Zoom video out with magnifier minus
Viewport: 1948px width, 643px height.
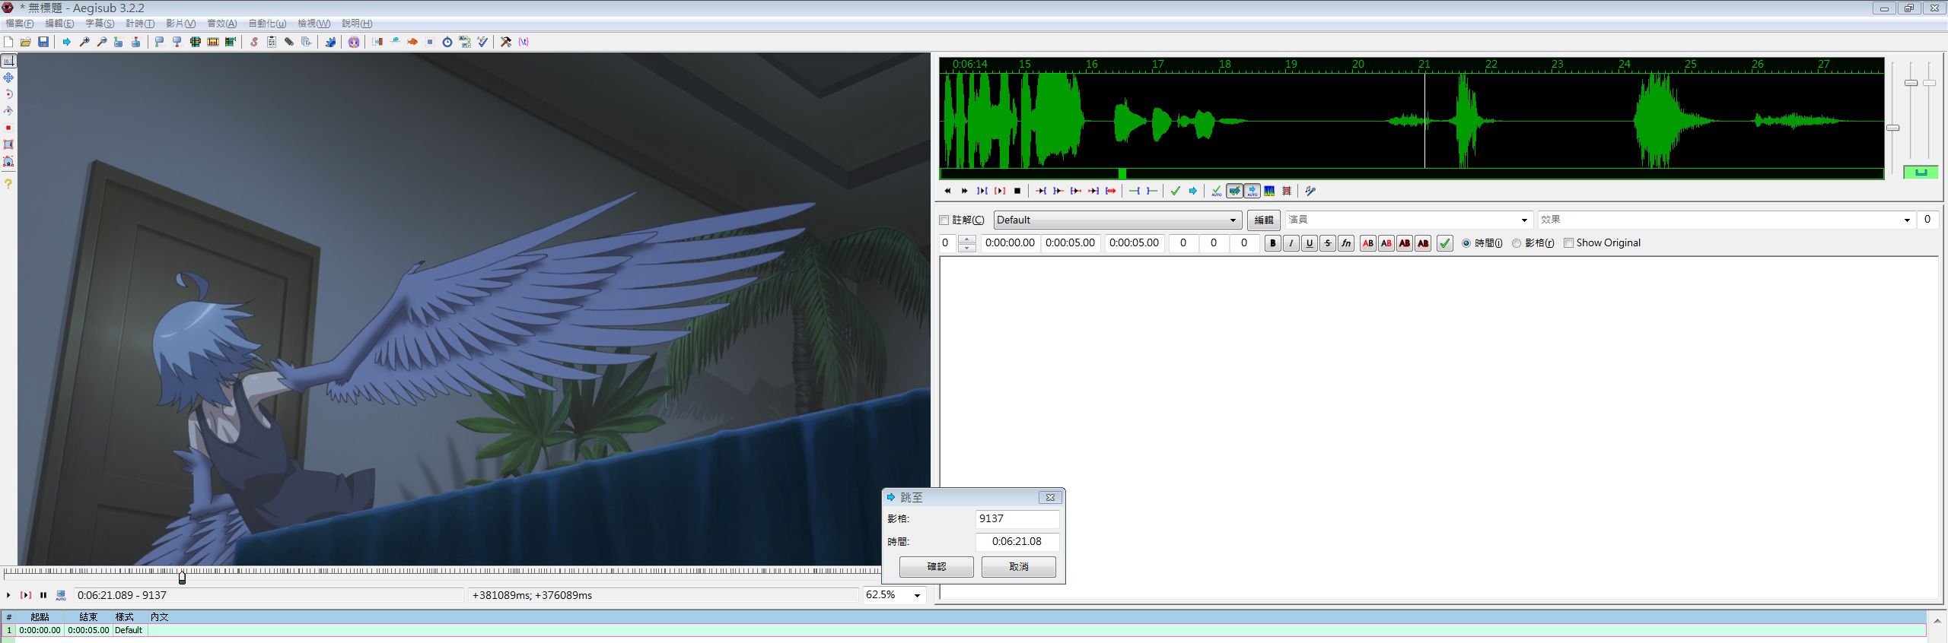pos(102,42)
